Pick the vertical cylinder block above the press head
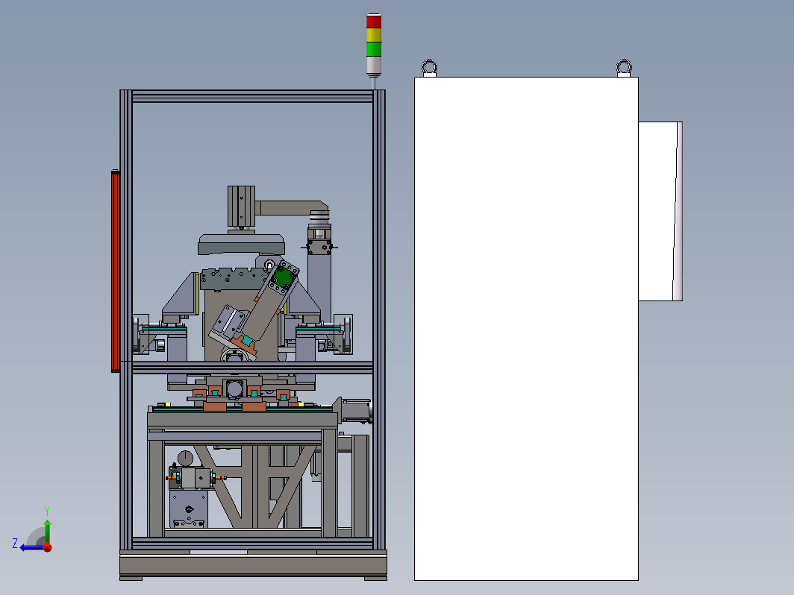 tap(241, 206)
